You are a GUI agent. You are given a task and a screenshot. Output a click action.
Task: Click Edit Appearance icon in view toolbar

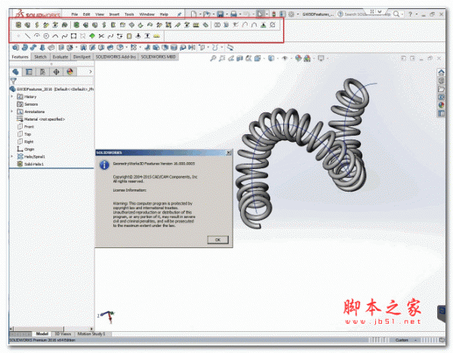click(x=298, y=58)
